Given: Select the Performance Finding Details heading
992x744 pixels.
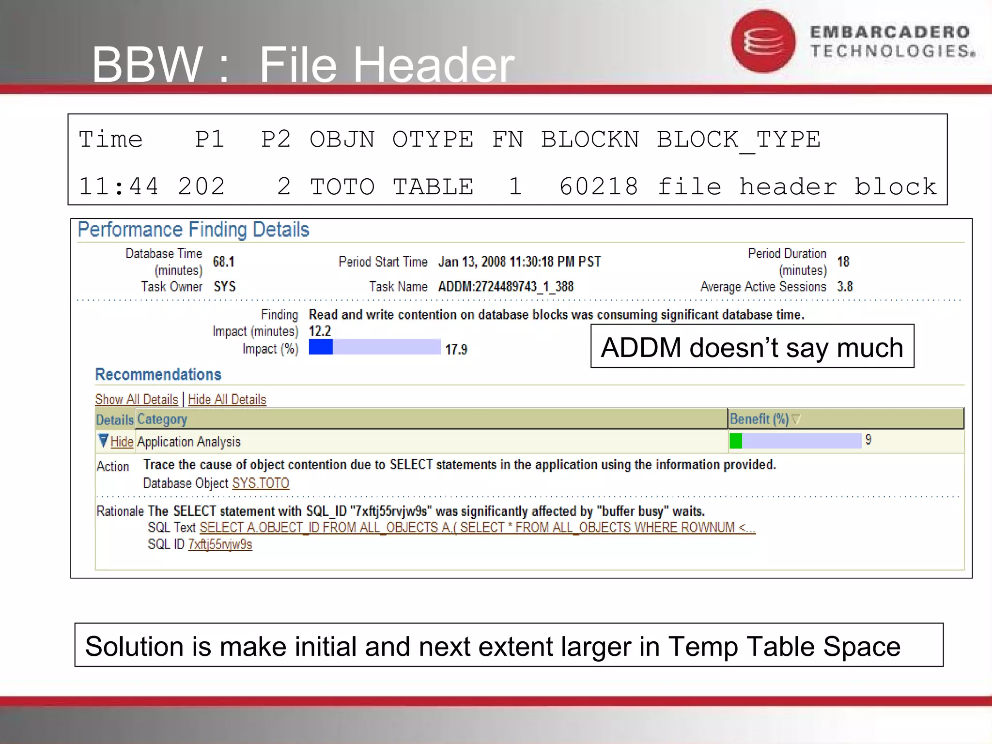Looking at the screenshot, I should 193,230.
